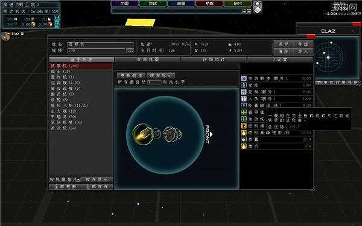Screen dimensions: 362x226
Task: Click the 全部废弃 obsolete all button
Action: click(97, 186)
